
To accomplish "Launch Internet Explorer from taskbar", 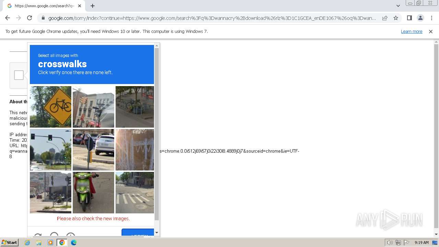I will pyautogui.click(x=27, y=243).
